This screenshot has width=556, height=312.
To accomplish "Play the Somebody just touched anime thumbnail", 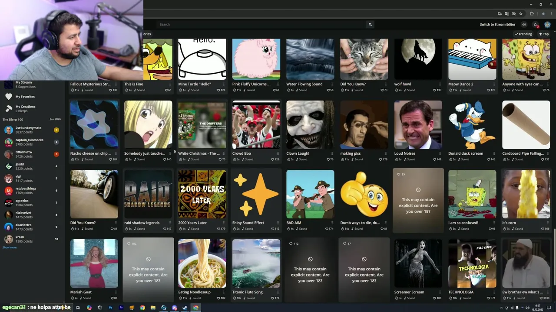I will tap(148, 125).
